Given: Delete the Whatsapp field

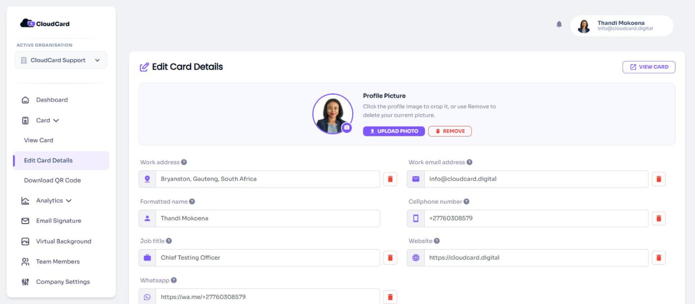Looking at the screenshot, I should tap(390, 297).
